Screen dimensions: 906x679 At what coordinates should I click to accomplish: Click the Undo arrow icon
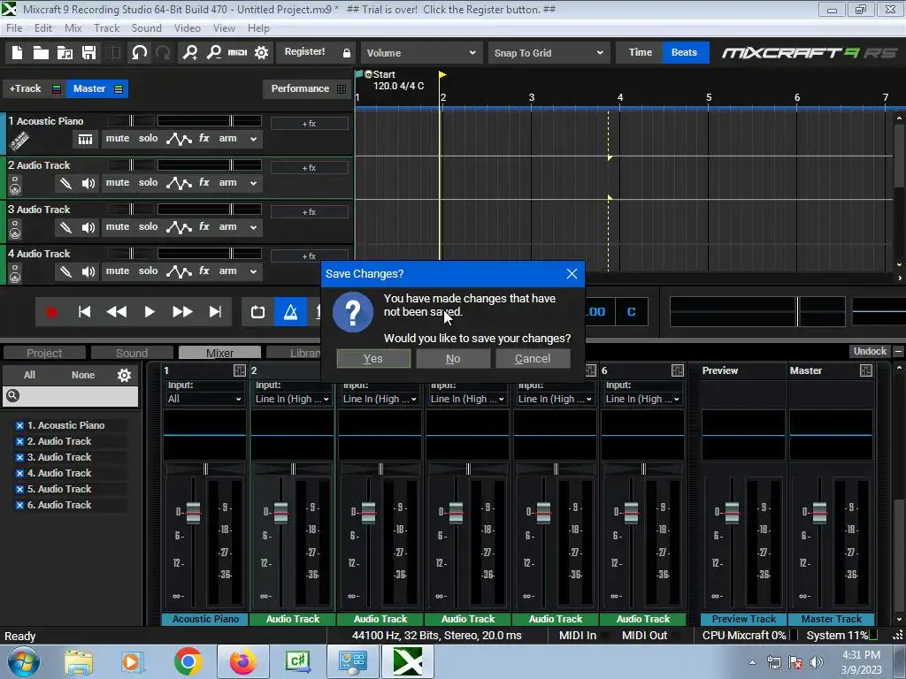139,52
